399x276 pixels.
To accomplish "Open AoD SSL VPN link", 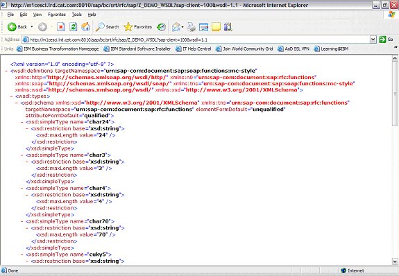I will [x=294, y=49].
